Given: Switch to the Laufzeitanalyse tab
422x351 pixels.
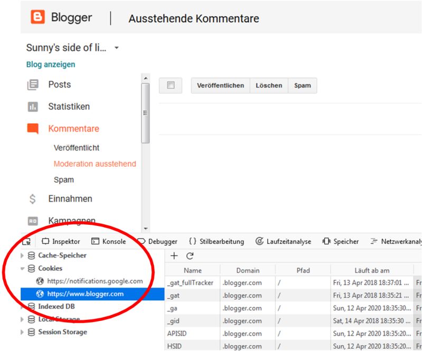Looking at the screenshot, I should [x=284, y=242].
